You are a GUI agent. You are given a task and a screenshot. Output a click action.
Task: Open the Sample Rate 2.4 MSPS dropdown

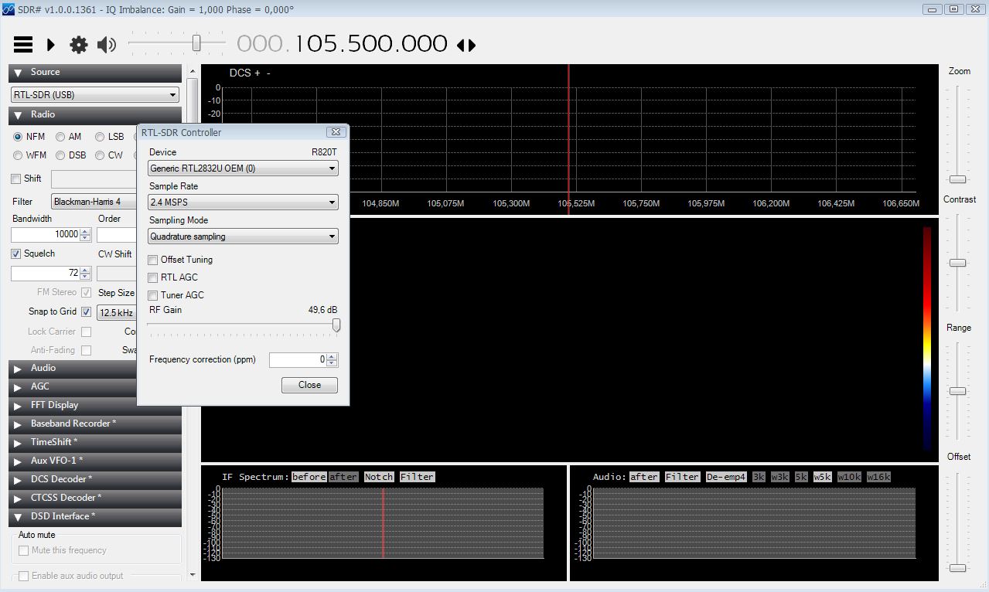243,202
